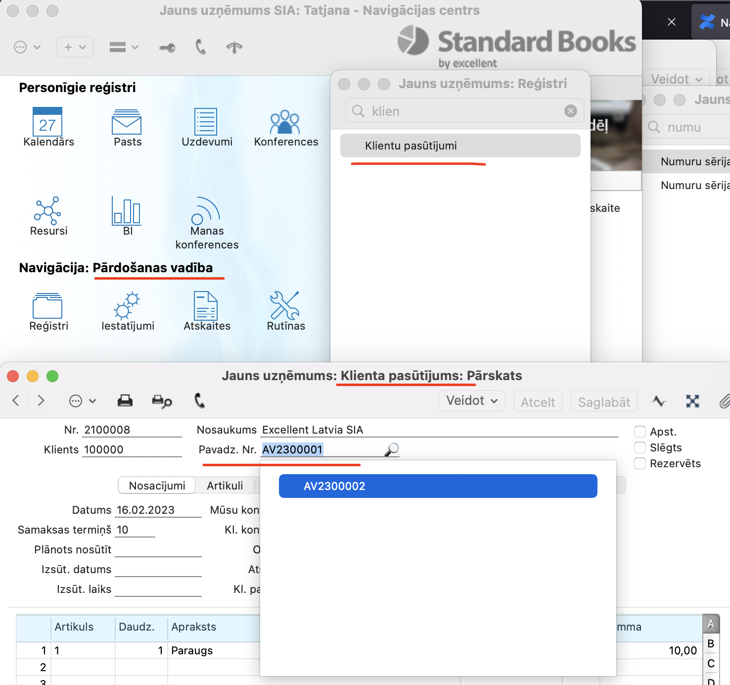730x685 pixels.
Task: Expand the Veidot dropdown in order window
Action: 471,401
